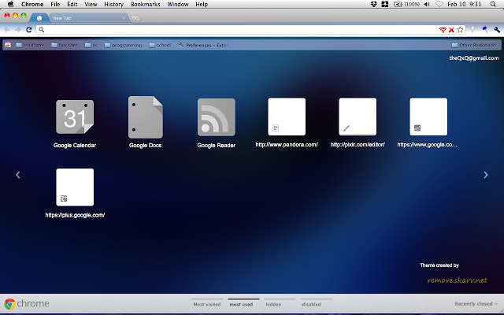Switch to the New Tab tab

point(87,18)
